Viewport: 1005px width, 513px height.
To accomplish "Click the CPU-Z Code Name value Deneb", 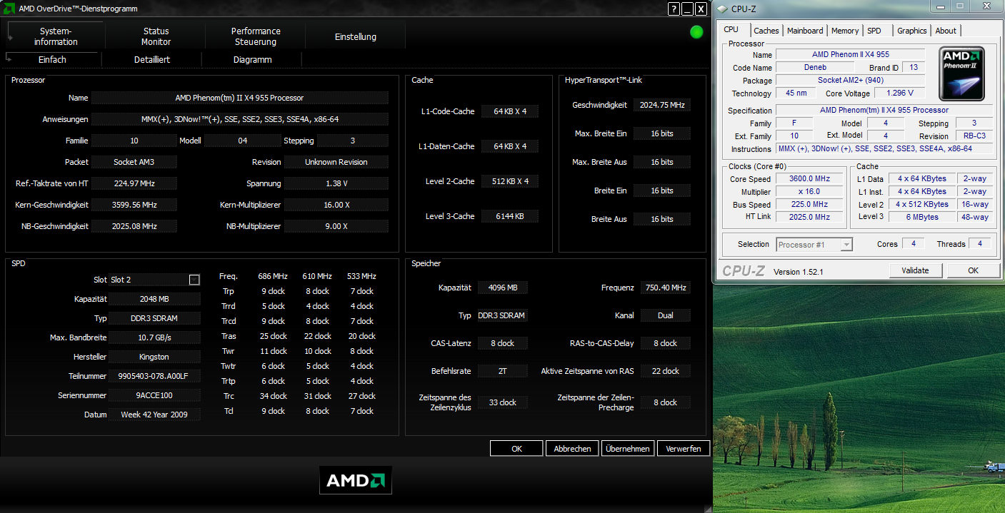I will click(815, 68).
